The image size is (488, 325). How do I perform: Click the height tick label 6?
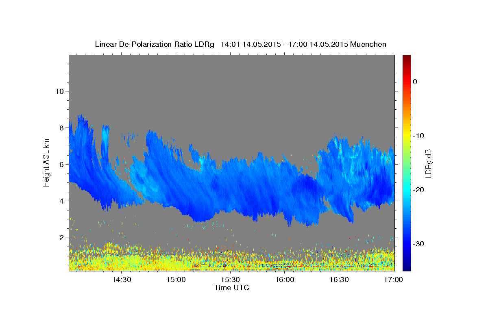coord(62,164)
